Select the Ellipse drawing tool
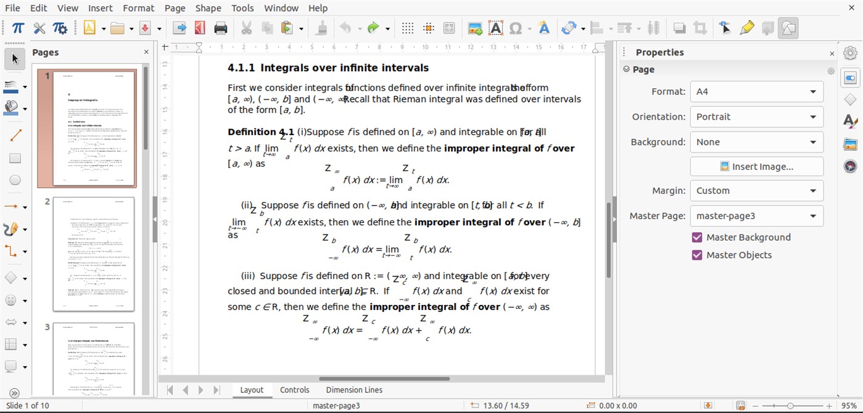The width and height of the screenshot is (863, 413). coord(15,180)
